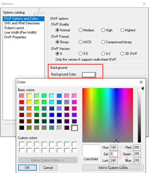
Task: Click the Background Color swatch button
Action: coord(89,75)
